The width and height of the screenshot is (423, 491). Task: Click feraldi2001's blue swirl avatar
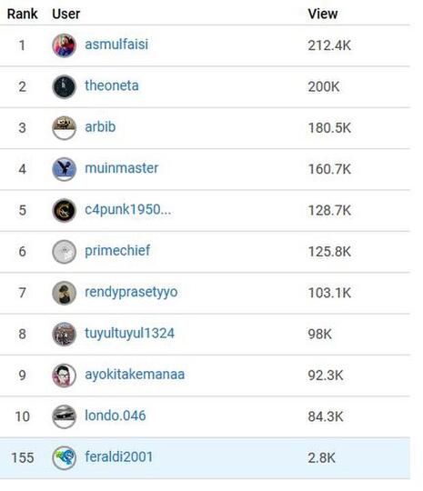click(x=65, y=458)
